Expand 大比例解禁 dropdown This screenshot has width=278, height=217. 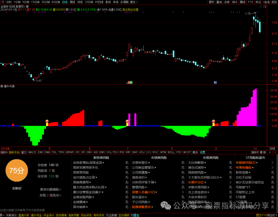(x=205, y=163)
